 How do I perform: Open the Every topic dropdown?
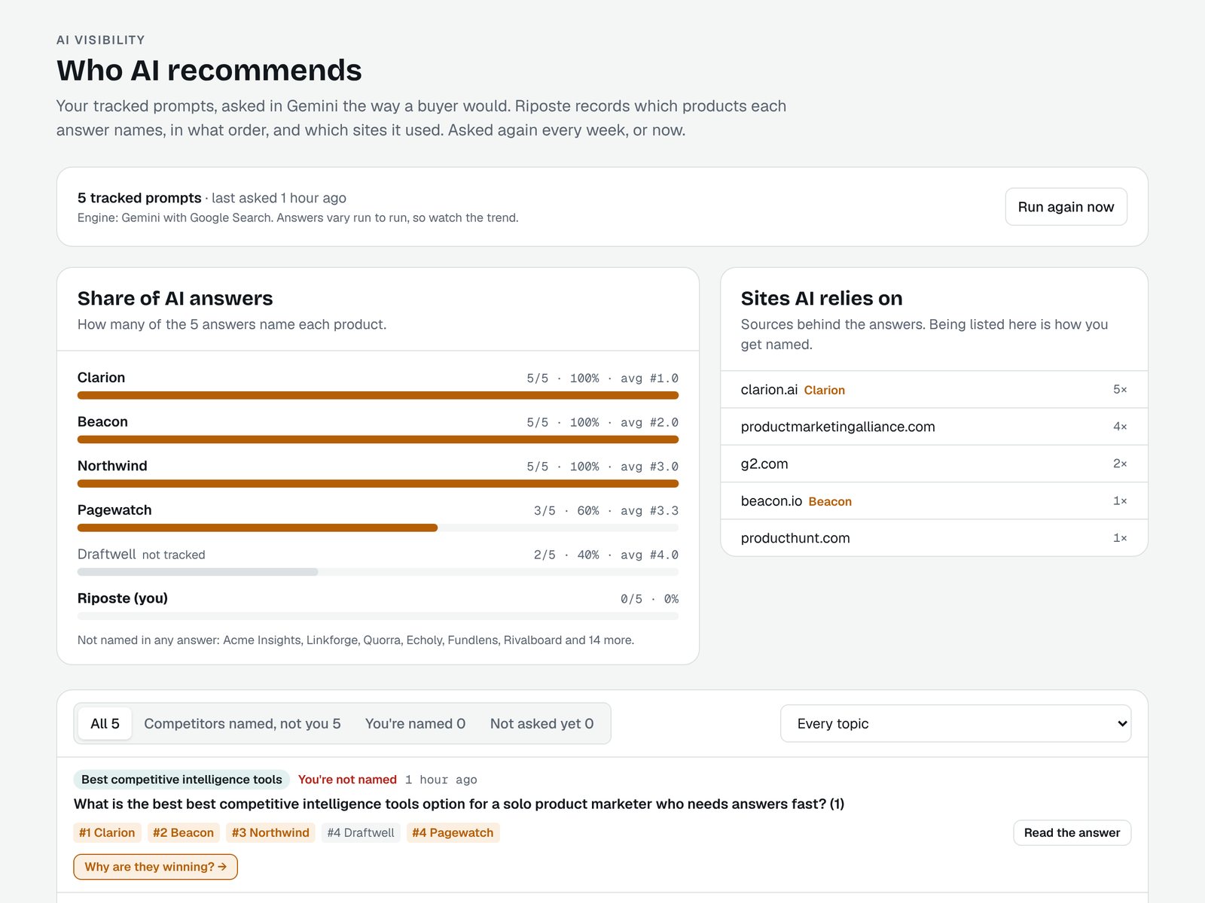pos(956,723)
